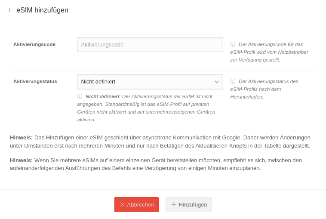Click the X icon inside the Abbrechen button
Image resolution: width=326 pixels, height=219 pixels.
(122, 205)
